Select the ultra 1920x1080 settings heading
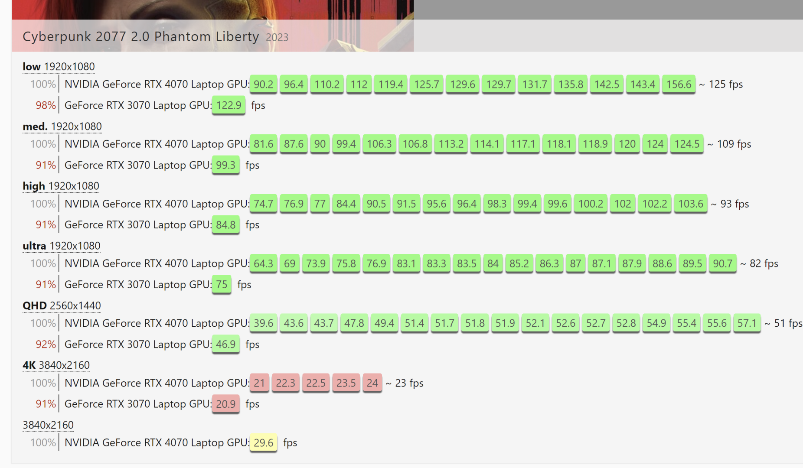The width and height of the screenshot is (803, 468). point(61,246)
